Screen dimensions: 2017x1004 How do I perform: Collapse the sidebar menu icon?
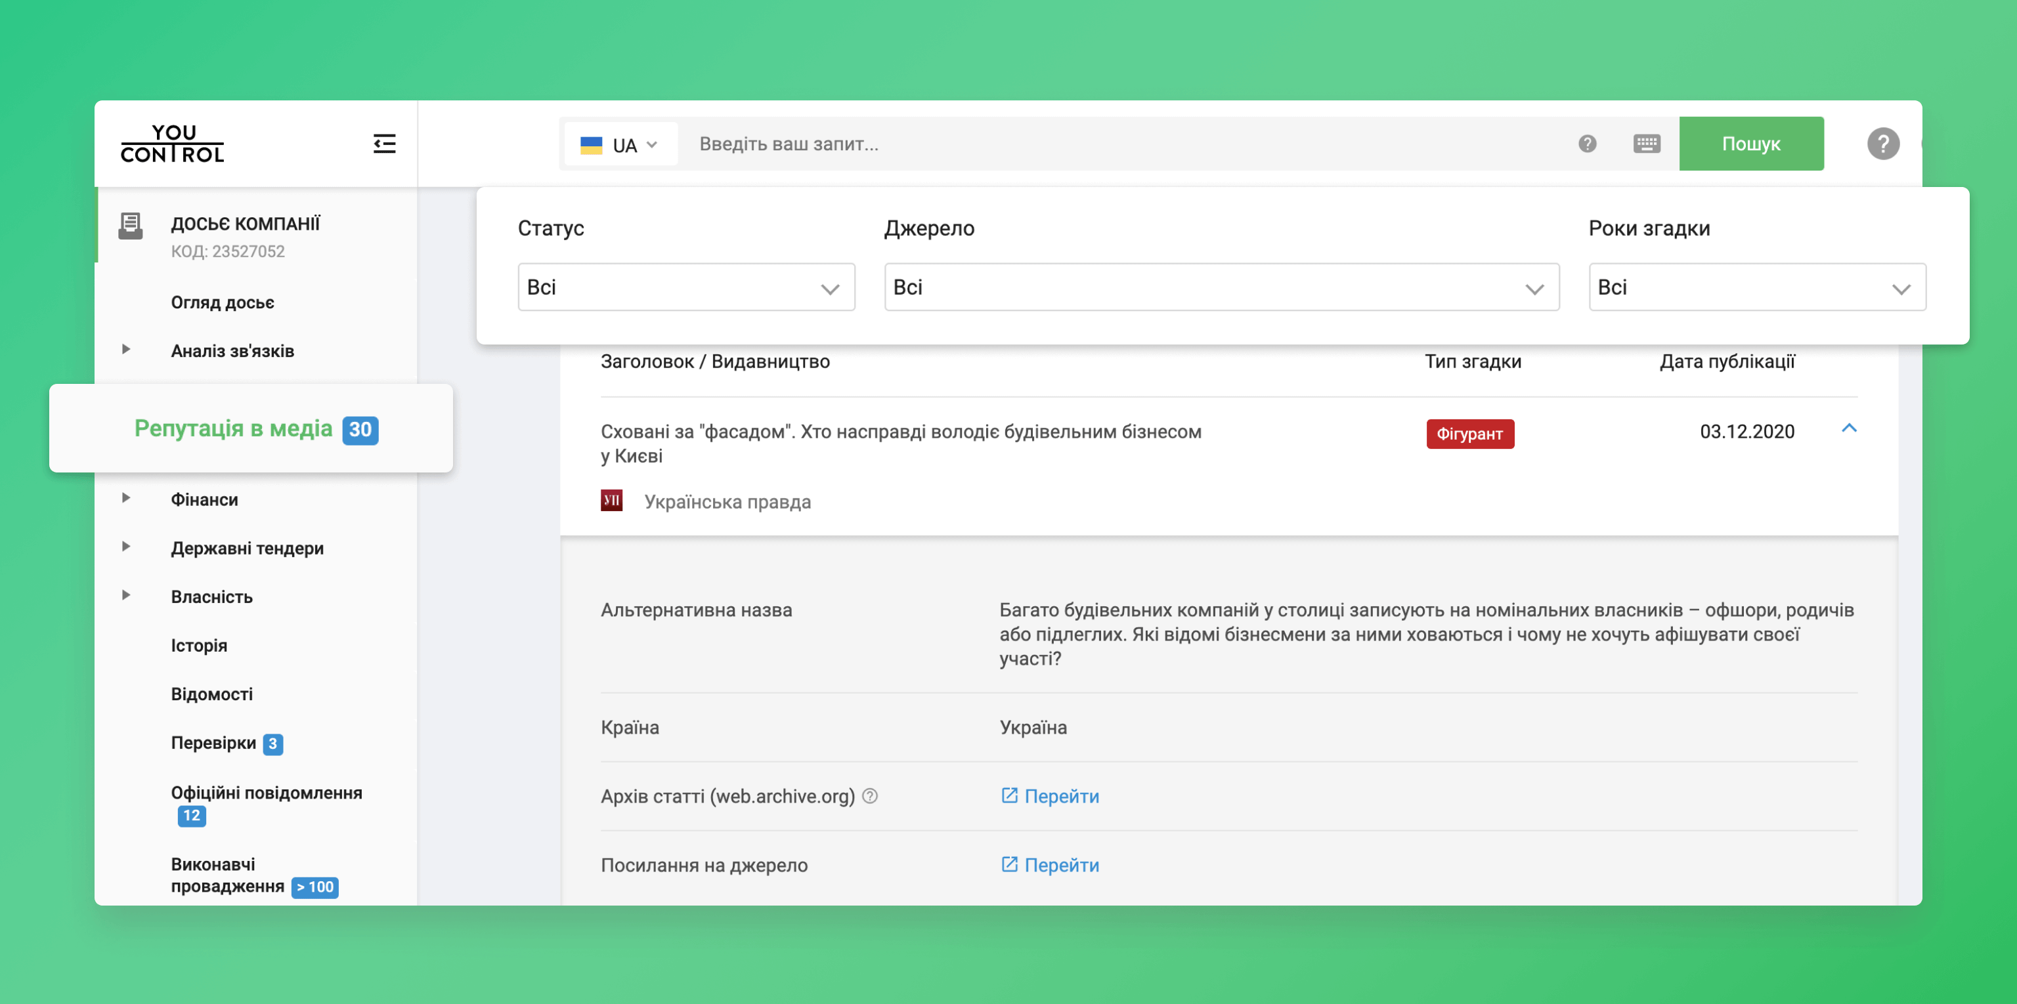point(383,144)
